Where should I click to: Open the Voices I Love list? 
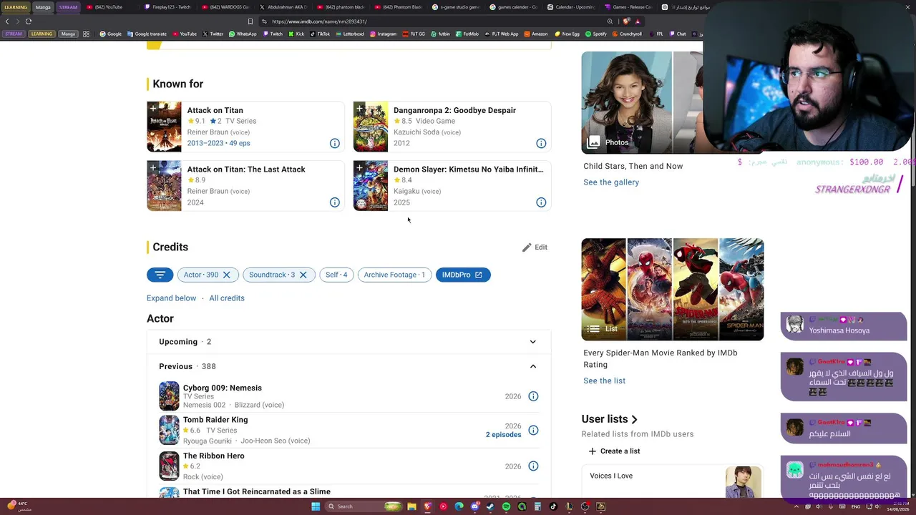[x=611, y=476]
